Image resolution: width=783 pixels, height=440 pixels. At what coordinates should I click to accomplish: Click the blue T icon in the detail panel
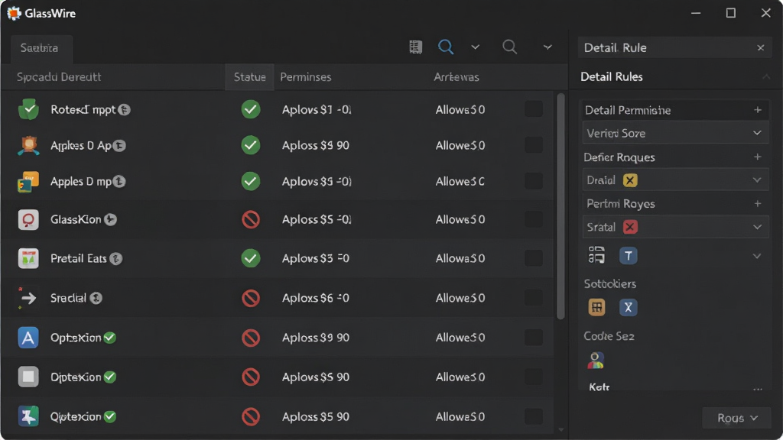tap(629, 256)
